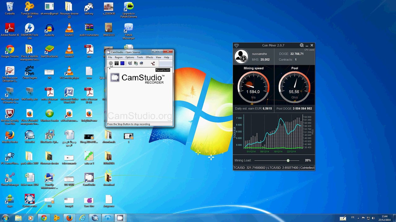Select the MiPony desktop icon
The image size is (396, 222).
pos(89,9)
